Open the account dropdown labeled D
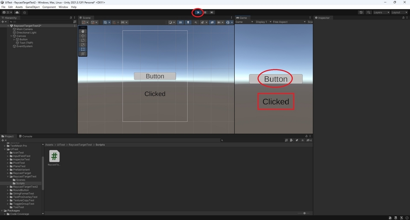 (6, 12)
